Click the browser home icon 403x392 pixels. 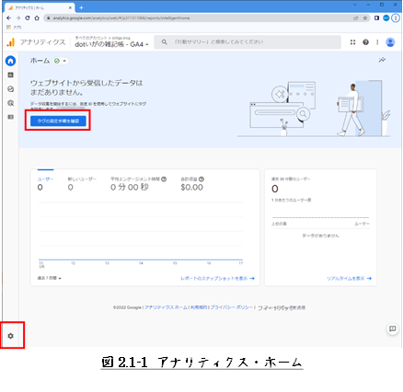pyautogui.click(x=37, y=18)
